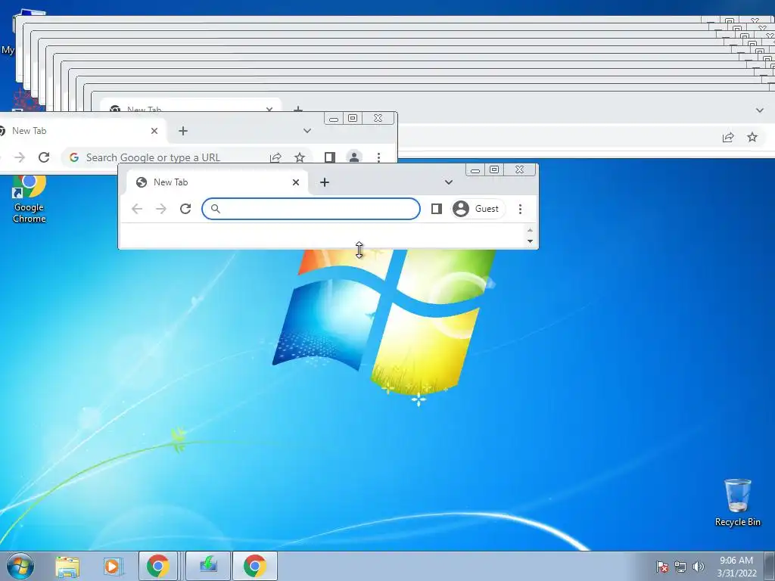775x581 pixels.
Task: Open network icon in system tray
Action: [x=680, y=567]
